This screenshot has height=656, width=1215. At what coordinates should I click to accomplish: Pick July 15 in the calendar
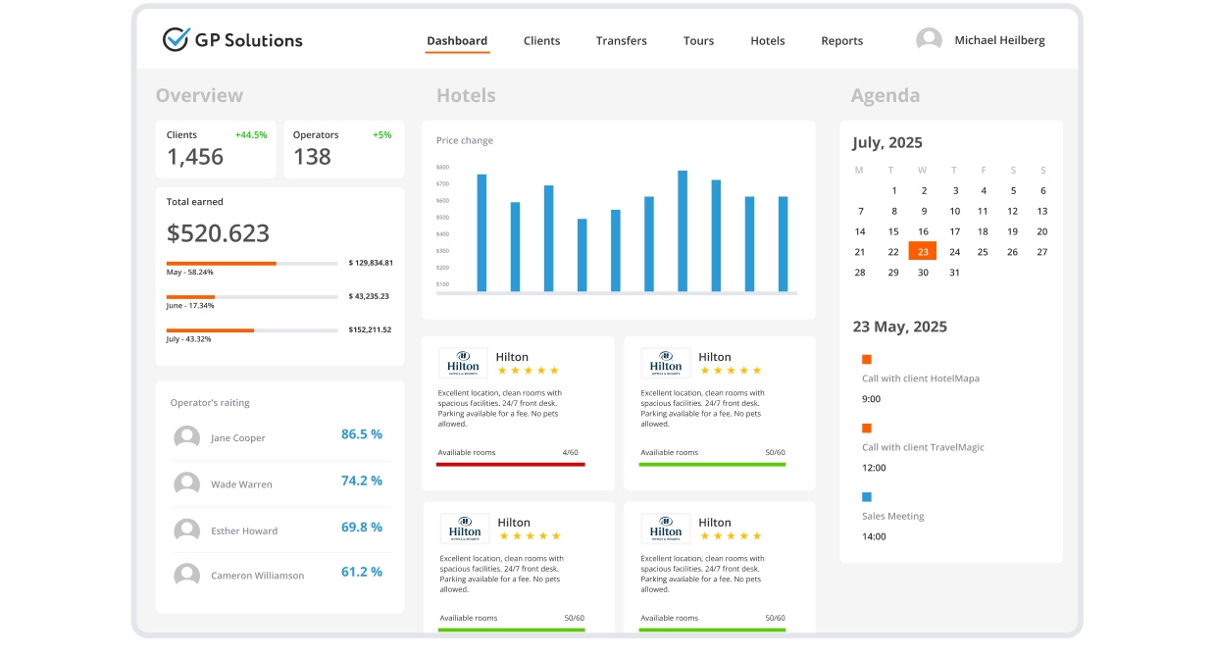tap(893, 231)
